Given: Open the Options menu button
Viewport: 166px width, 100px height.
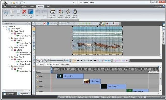Looking at the screenshot, I should click(x=158, y=6).
